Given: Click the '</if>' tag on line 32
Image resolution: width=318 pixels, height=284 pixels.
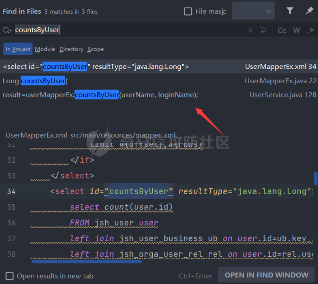Looking at the screenshot, I should 82,160.
